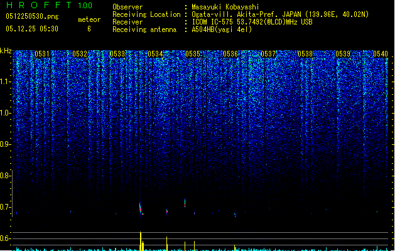This screenshot has width=395, height=251.
Task: Click the 0540 time marker
Action: click(381, 54)
